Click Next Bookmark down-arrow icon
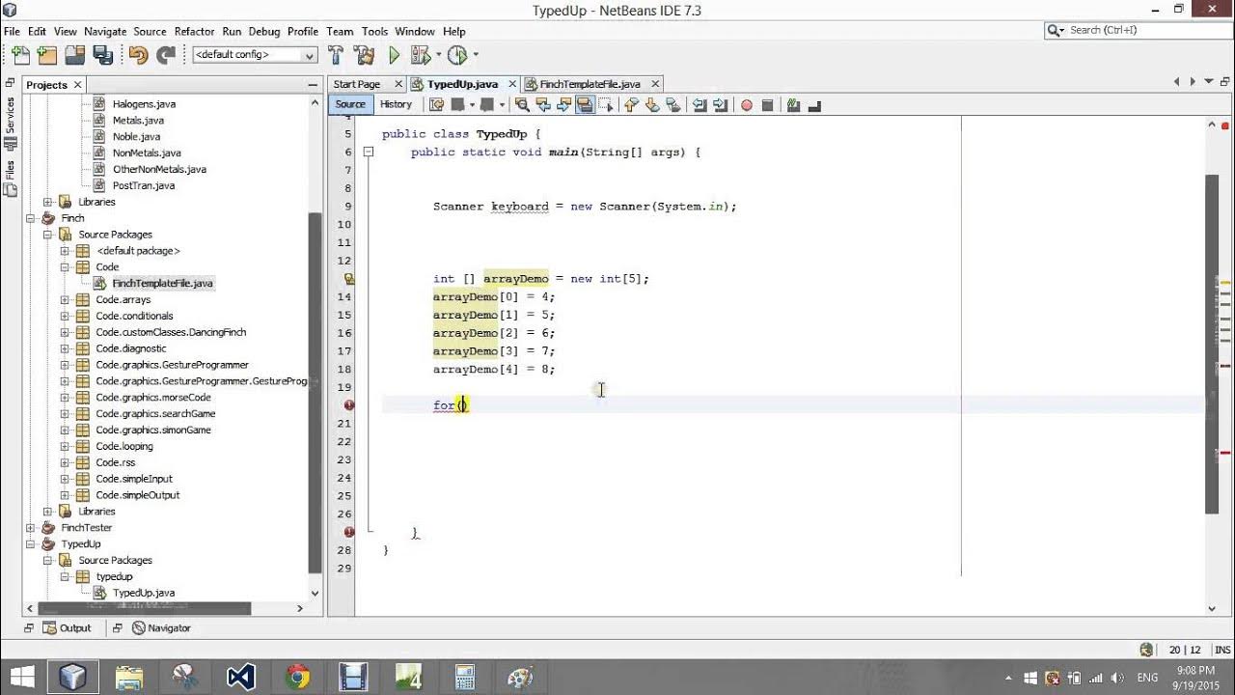The height and width of the screenshot is (695, 1235). click(x=652, y=105)
